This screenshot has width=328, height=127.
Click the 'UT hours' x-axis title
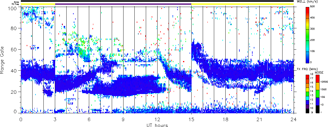click(157, 125)
